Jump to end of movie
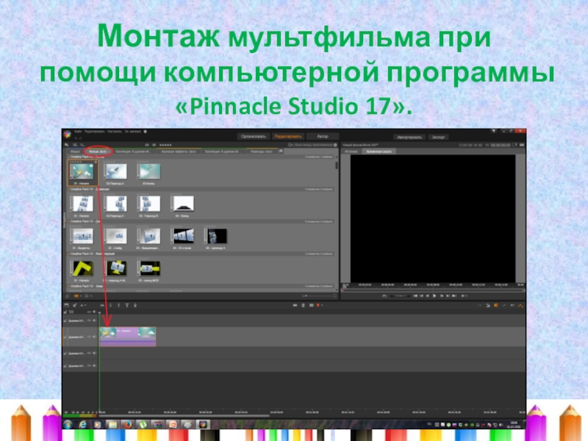 (x=454, y=296)
